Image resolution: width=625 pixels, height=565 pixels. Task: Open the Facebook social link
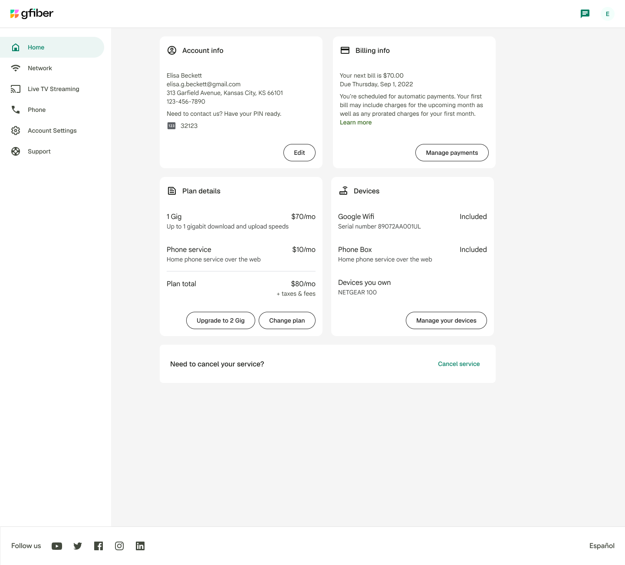(99, 546)
